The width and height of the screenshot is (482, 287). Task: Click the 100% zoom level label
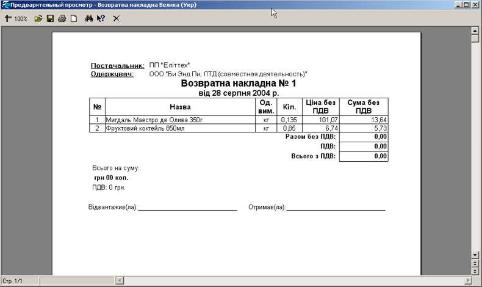point(21,19)
